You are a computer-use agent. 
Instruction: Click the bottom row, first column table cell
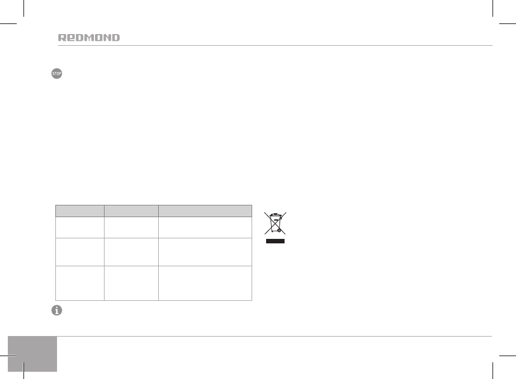coord(79,283)
